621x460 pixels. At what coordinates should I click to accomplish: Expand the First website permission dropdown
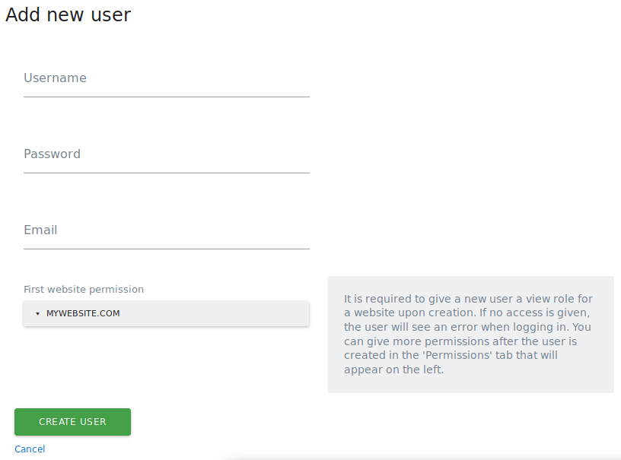(x=166, y=313)
